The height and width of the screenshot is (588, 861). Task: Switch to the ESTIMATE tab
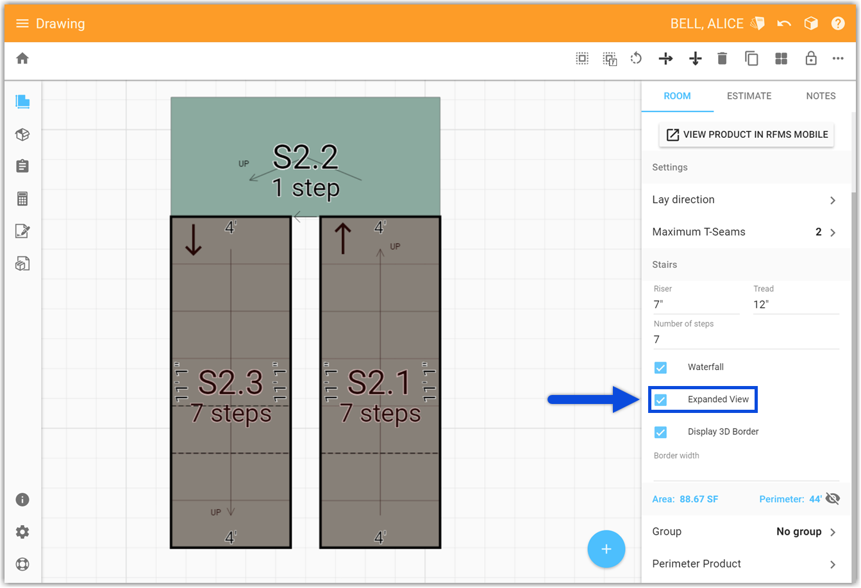(x=749, y=96)
